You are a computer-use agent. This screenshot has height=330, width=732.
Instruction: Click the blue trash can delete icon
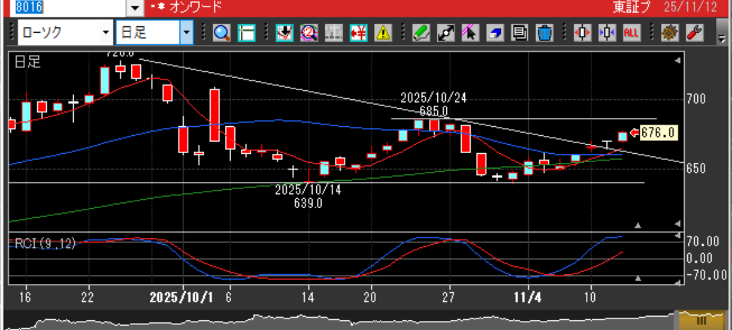544,32
